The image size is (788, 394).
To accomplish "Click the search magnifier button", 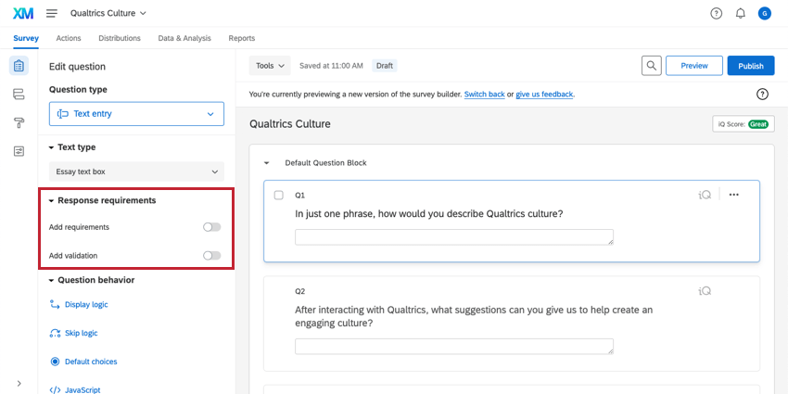I will [653, 66].
